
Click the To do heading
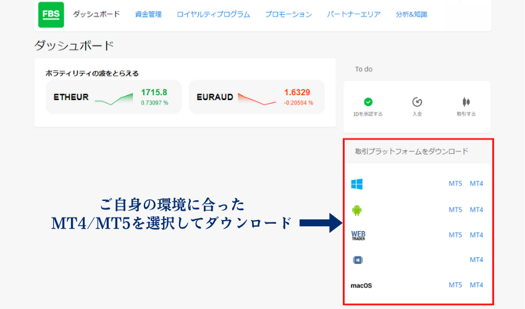pyautogui.click(x=364, y=69)
